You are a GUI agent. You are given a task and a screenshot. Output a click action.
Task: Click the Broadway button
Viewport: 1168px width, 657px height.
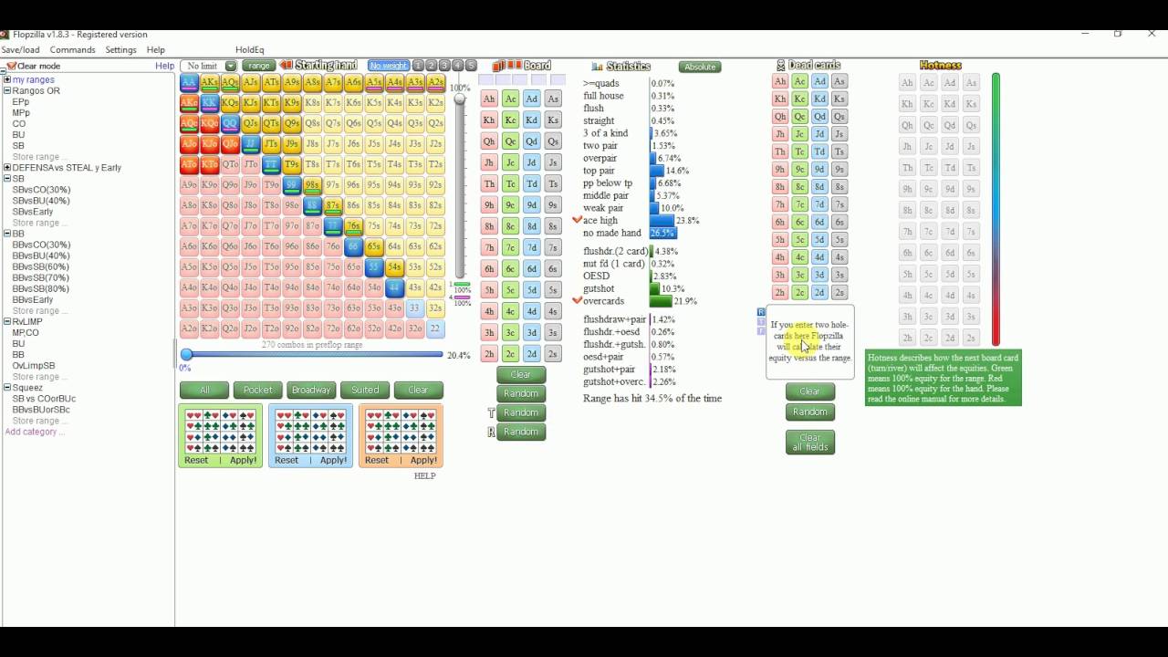311,390
